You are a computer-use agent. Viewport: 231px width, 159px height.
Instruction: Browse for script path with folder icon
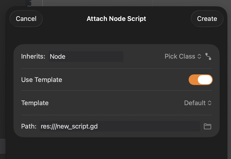[x=207, y=127]
